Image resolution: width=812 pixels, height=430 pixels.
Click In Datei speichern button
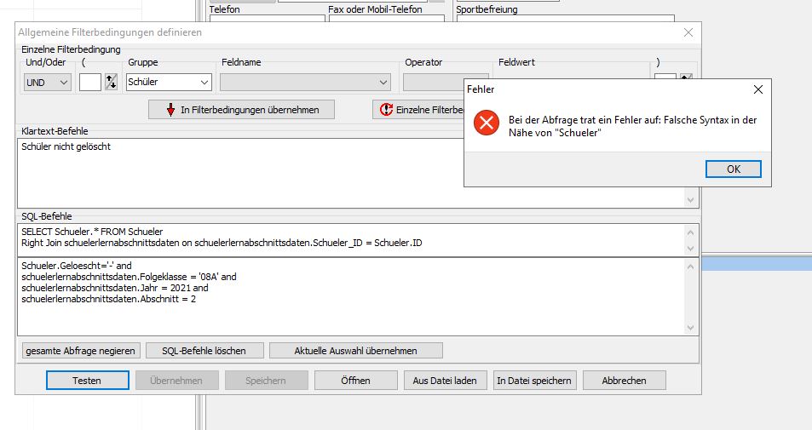(534, 381)
